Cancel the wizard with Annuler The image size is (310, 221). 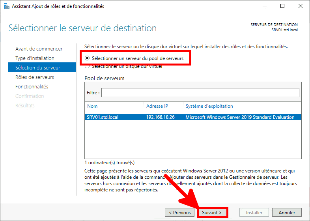pos(287,212)
